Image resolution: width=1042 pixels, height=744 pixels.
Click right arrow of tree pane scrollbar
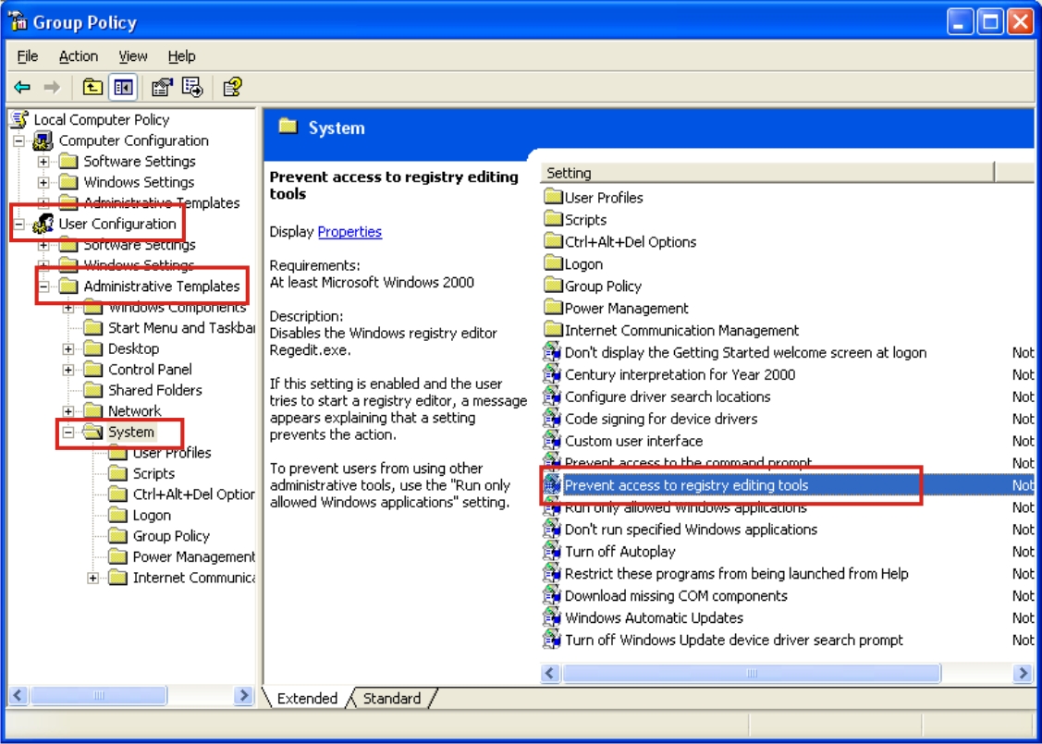point(244,696)
